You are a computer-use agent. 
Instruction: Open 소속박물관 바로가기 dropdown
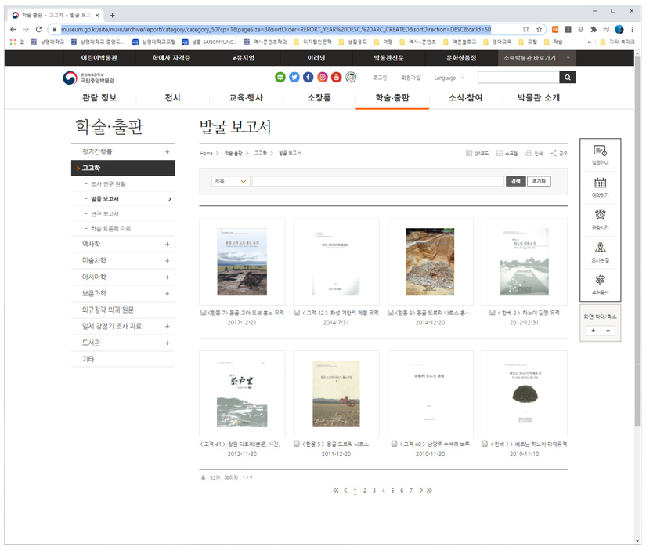tap(536, 58)
